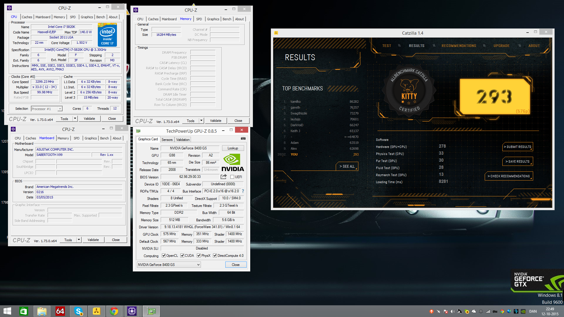
Task: Expand Tools dropdown arrow in Mainboard tab window
Action: (x=79, y=240)
